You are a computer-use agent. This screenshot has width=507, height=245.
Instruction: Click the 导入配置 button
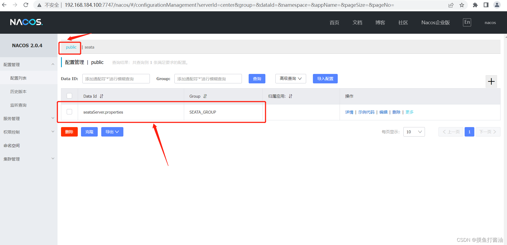(325, 79)
